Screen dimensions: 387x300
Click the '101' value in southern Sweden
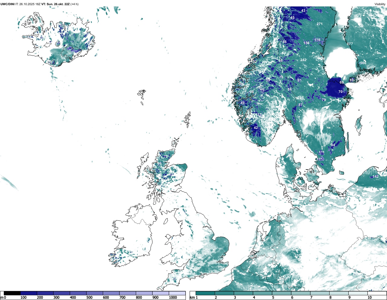(x=320, y=159)
